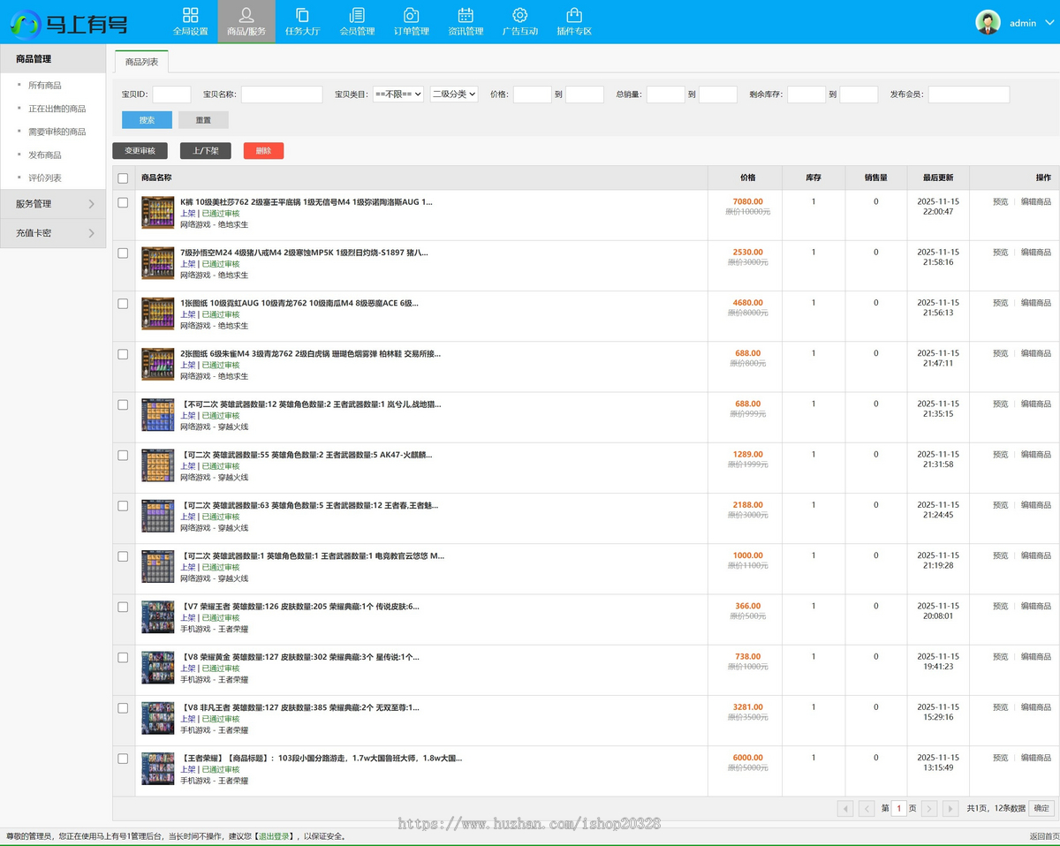
Task: Go to first page arrow
Action: click(x=844, y=808)
